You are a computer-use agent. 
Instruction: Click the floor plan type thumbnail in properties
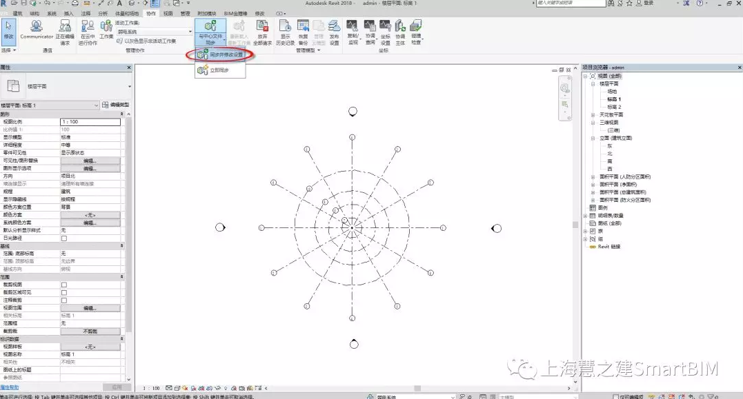tap(13, 86)
